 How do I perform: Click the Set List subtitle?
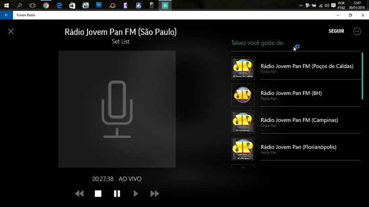coord(121,42)
